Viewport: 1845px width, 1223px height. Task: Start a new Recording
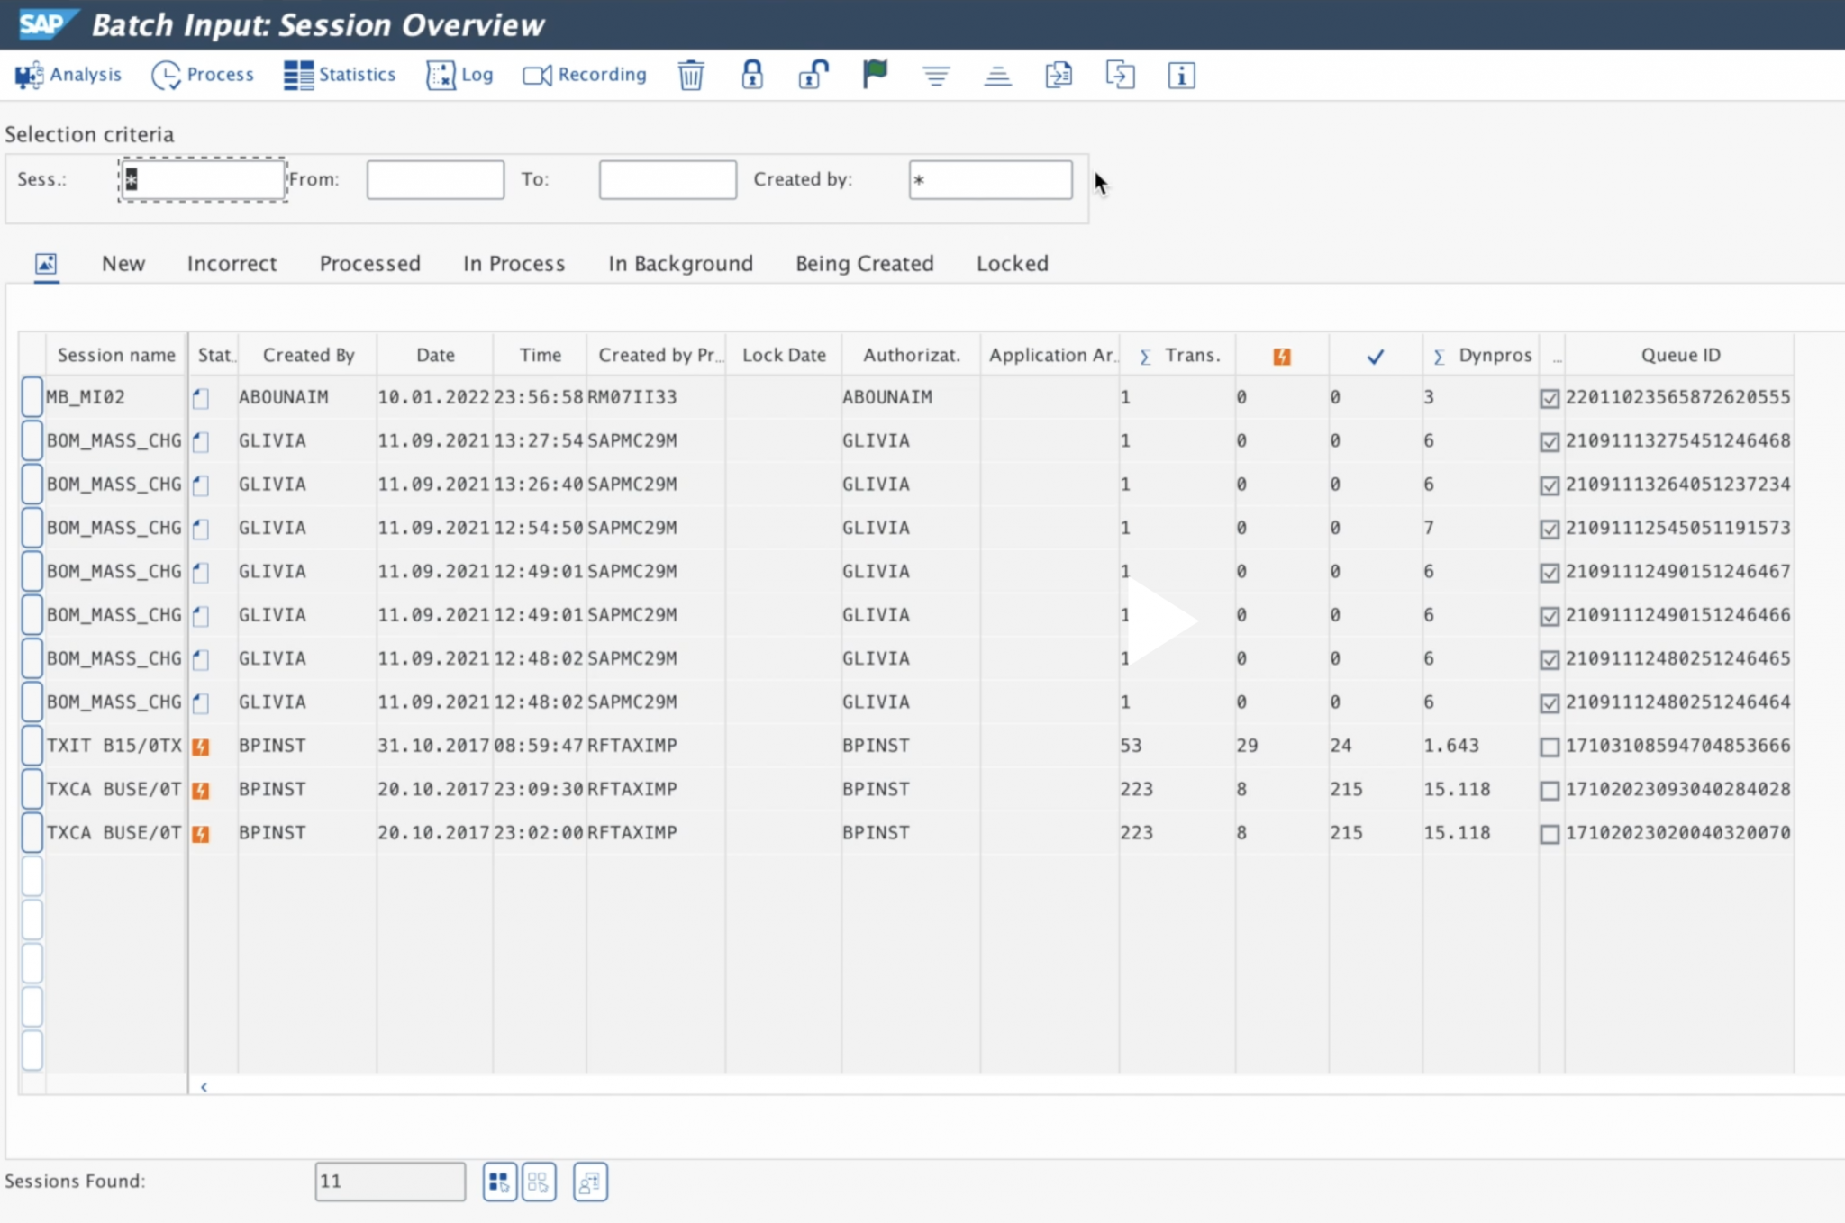584,75
